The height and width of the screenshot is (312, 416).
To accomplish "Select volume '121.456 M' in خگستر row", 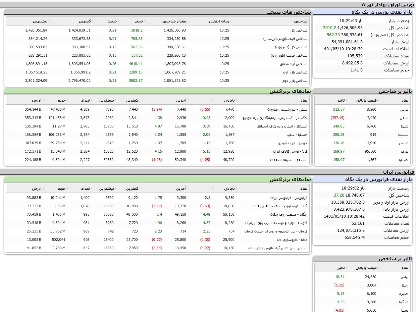I will 57,118.
